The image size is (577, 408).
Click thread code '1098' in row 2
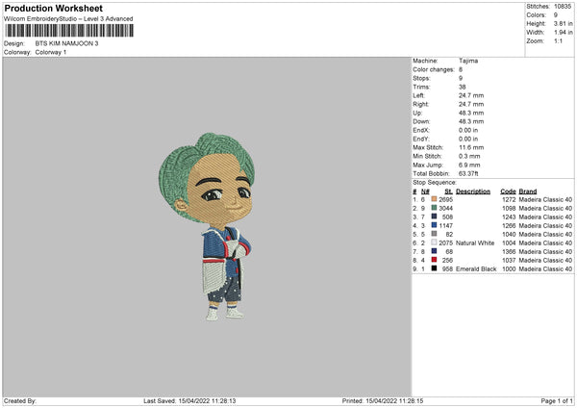click(x=509, y=209)
